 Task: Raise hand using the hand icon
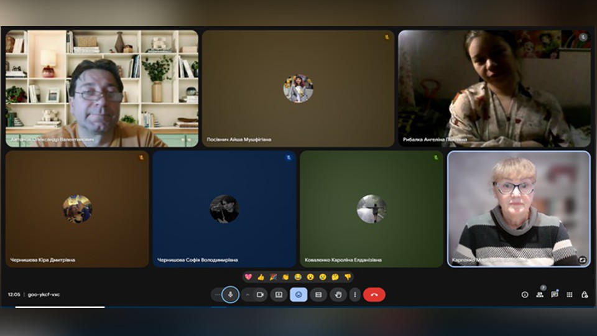click(338, 294)
